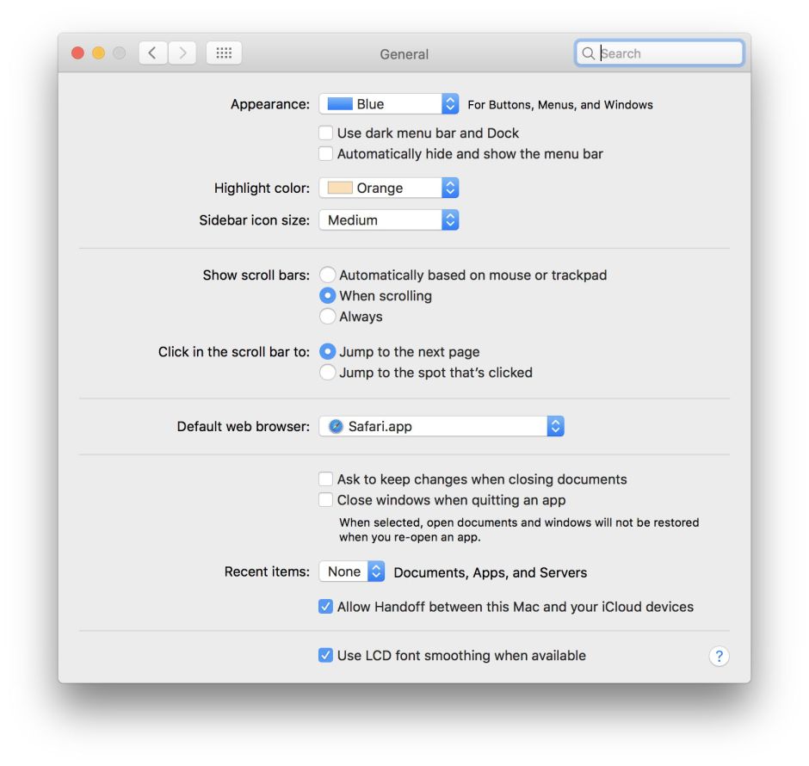The height and width of the screenshot is (766, 809).
Task: Click the orange Highlight color swatch
Action: 340,188
